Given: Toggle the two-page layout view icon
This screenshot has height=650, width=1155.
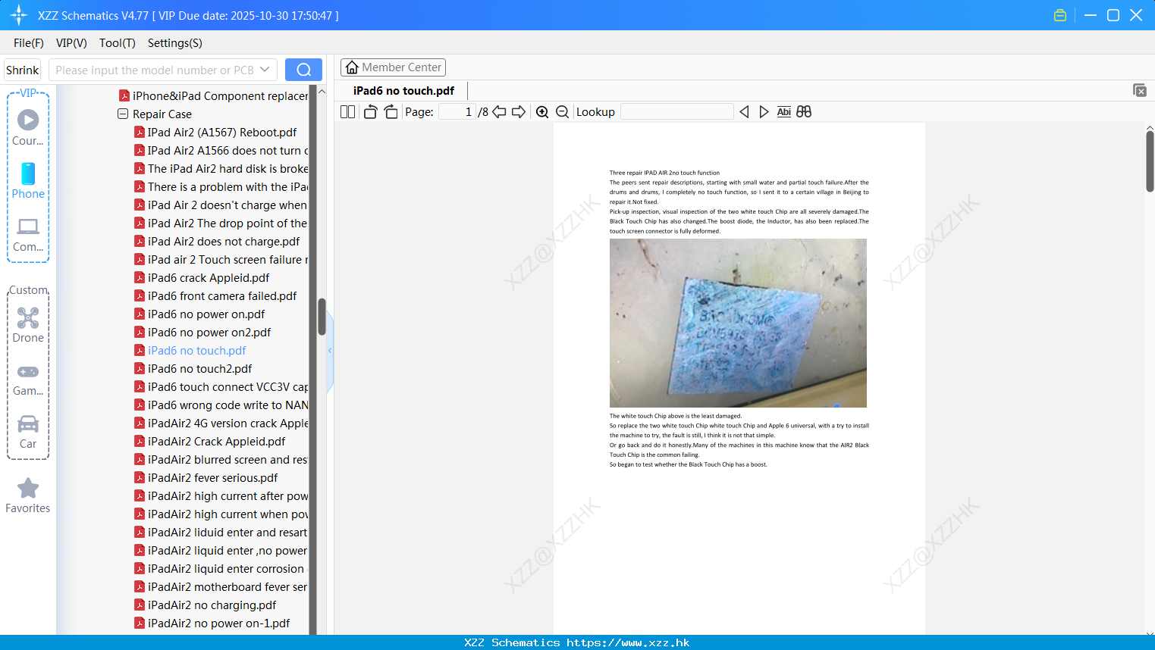Looking at the screenshot, I should (x=347, y=112).
